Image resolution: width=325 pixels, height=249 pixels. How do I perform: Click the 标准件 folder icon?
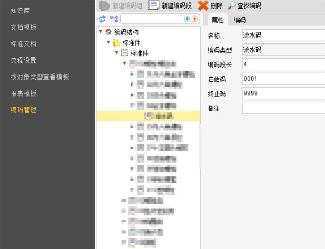pos(116,43)
